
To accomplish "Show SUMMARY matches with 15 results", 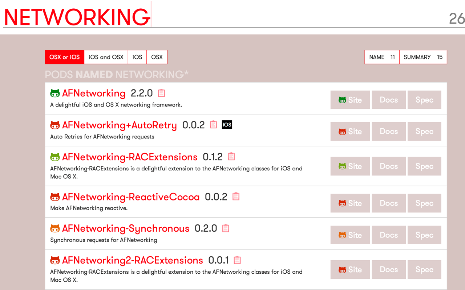I will click(423, 57).
